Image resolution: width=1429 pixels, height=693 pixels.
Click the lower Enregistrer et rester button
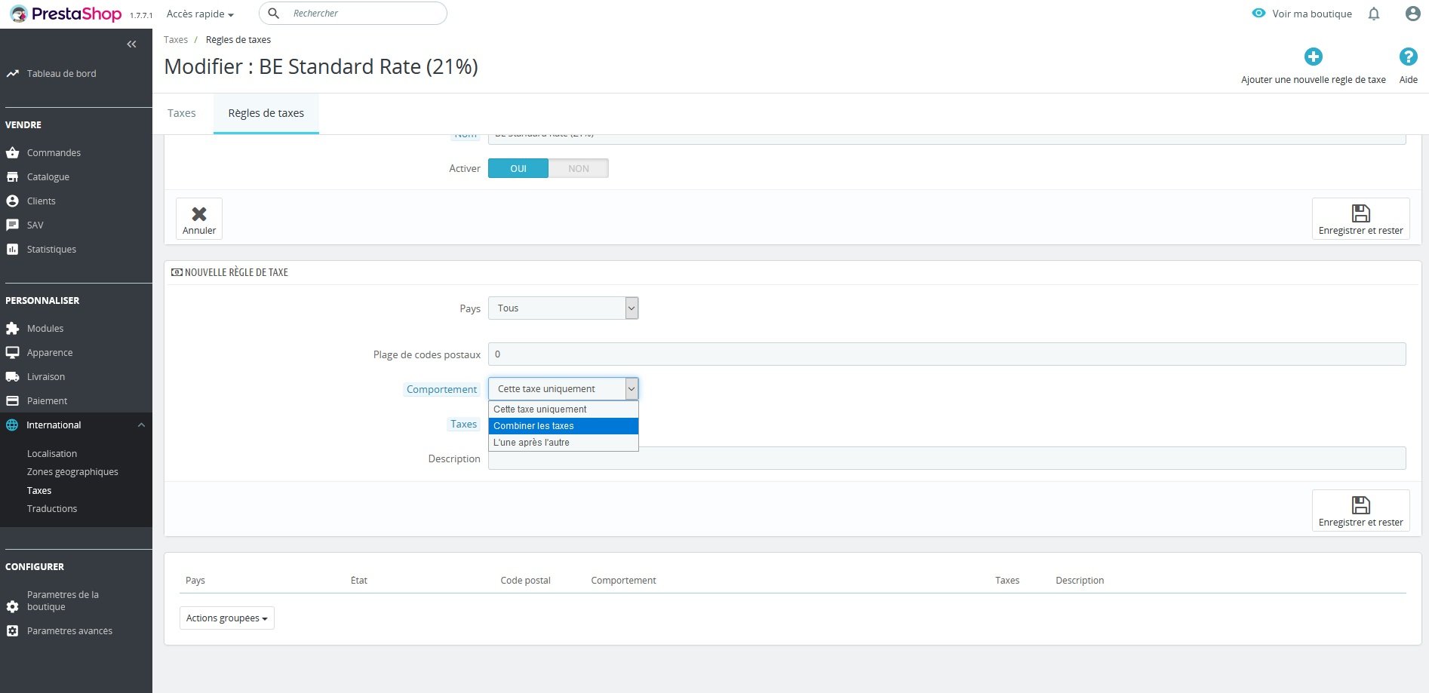coord(1360,511)
